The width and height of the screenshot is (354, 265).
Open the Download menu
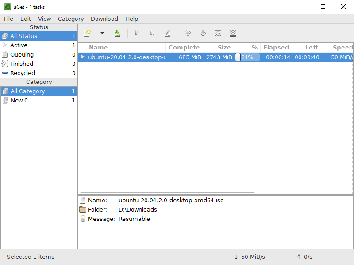(x=104, y=19)
